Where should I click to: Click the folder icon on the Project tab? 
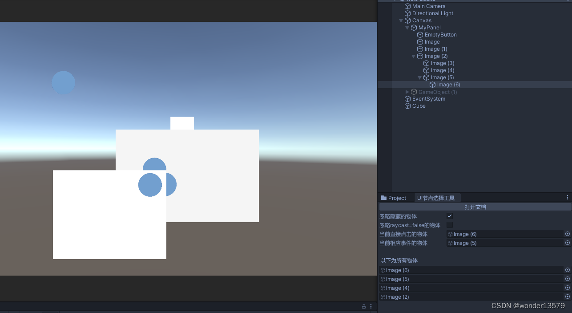pyautogui.click(x=383, y=197)
